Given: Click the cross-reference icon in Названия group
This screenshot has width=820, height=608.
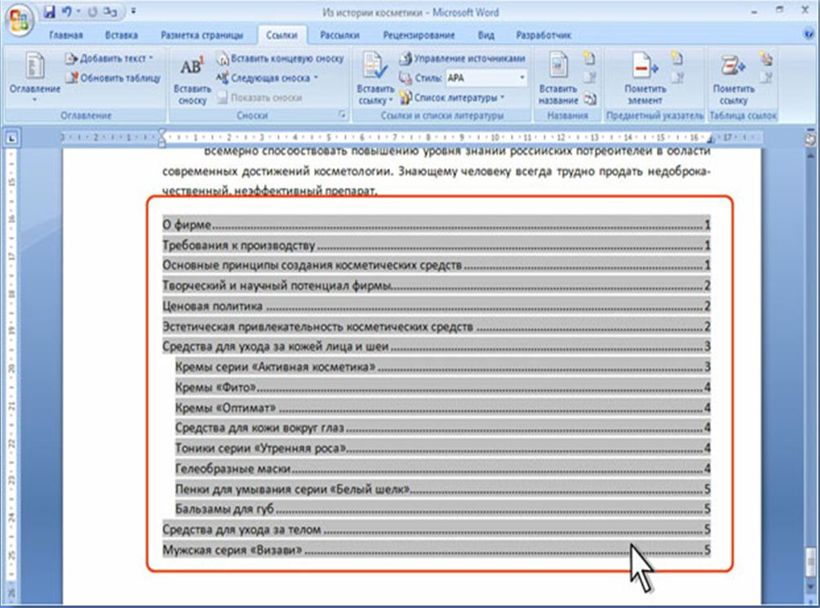Looking at the screenshot, I should (x=590, y=98).
